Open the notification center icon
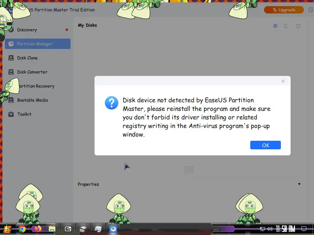 coord(304,229)
